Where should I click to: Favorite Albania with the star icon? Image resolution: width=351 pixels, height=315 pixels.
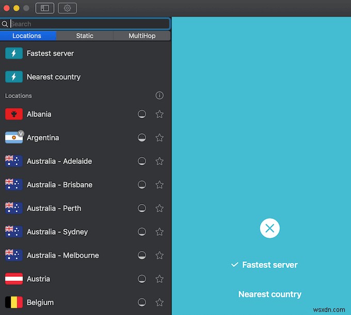point(159,114)
